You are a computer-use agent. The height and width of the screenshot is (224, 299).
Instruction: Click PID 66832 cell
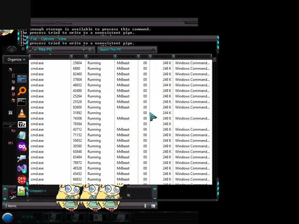pos(77,179)
